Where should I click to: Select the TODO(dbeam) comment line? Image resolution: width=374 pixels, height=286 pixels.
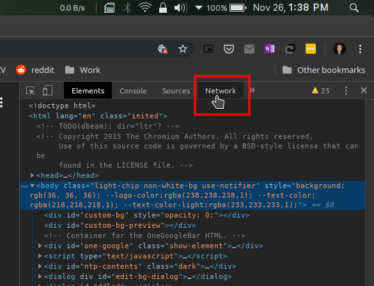click(108, 126)
